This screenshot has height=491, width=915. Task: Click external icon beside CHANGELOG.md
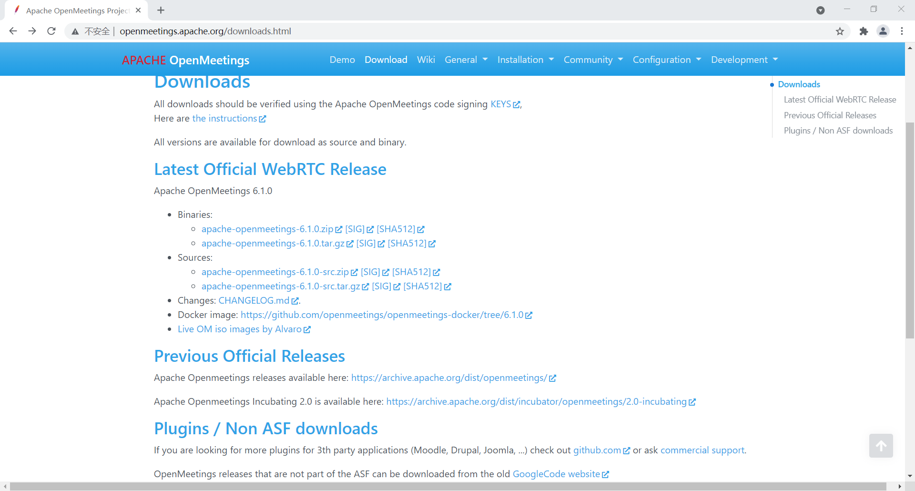pyautogui.click(x=295, y=301)
